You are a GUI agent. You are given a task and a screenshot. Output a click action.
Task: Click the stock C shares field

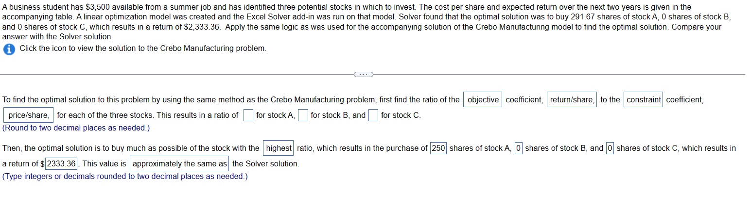611,148
